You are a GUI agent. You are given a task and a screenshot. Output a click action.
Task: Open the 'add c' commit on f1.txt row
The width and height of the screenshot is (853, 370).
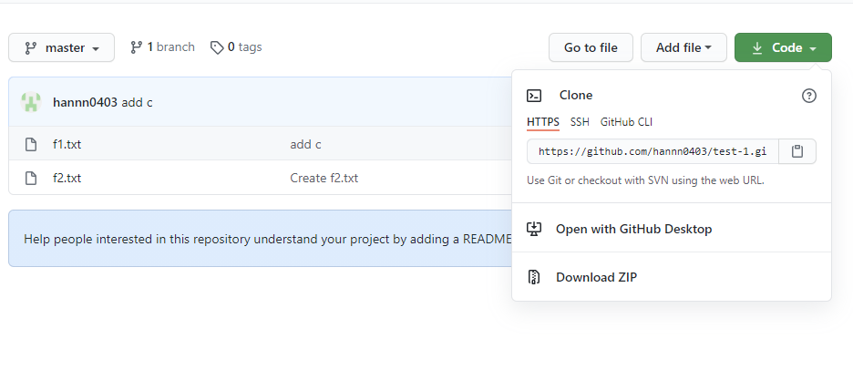(x=305, y=144)
